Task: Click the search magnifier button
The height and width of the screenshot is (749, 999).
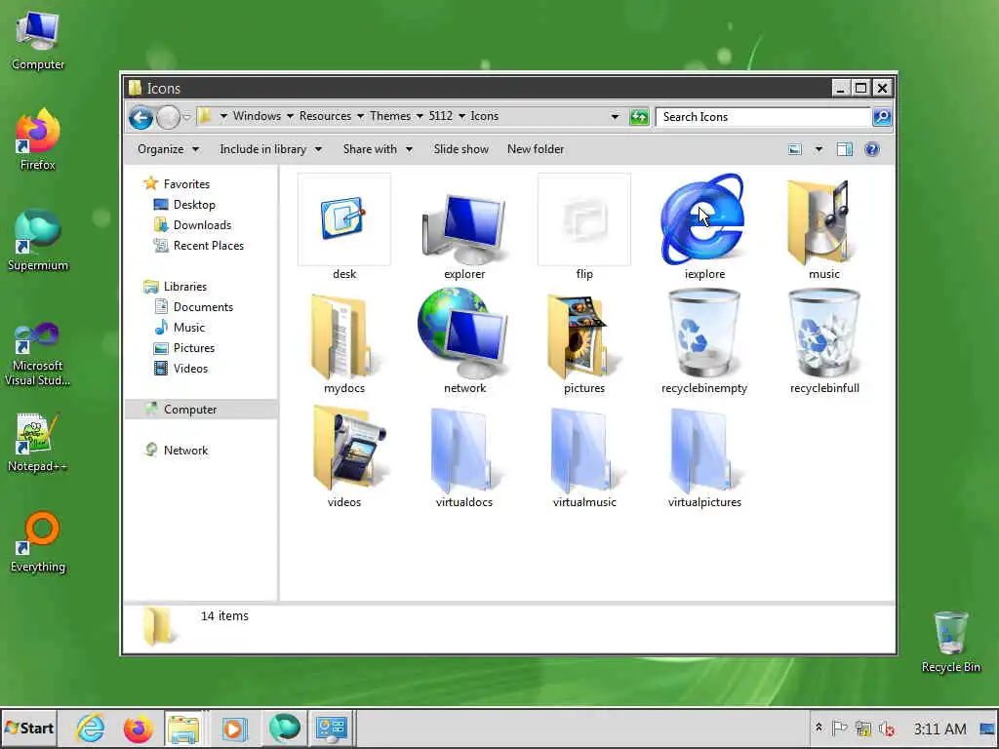Action: point(882,117)
